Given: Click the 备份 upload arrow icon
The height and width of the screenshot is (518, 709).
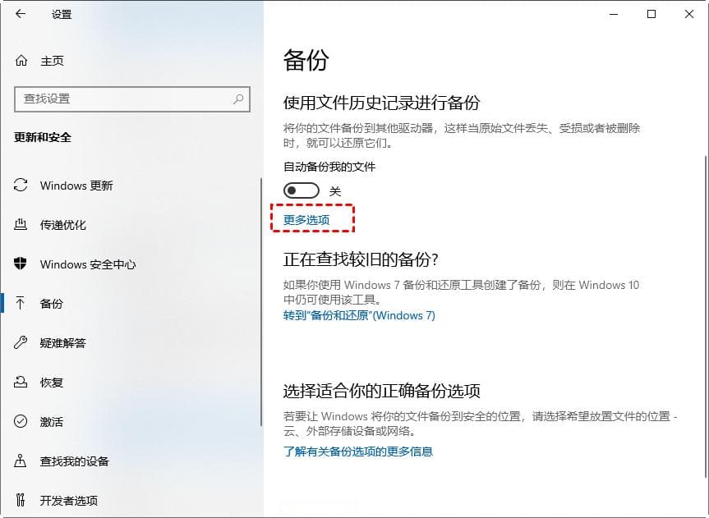Looking at the screenshot, I should pos(21,303).
